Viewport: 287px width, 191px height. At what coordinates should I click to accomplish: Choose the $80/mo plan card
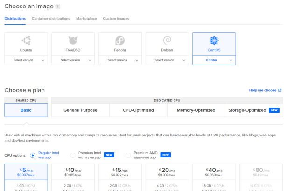[261, 177]
